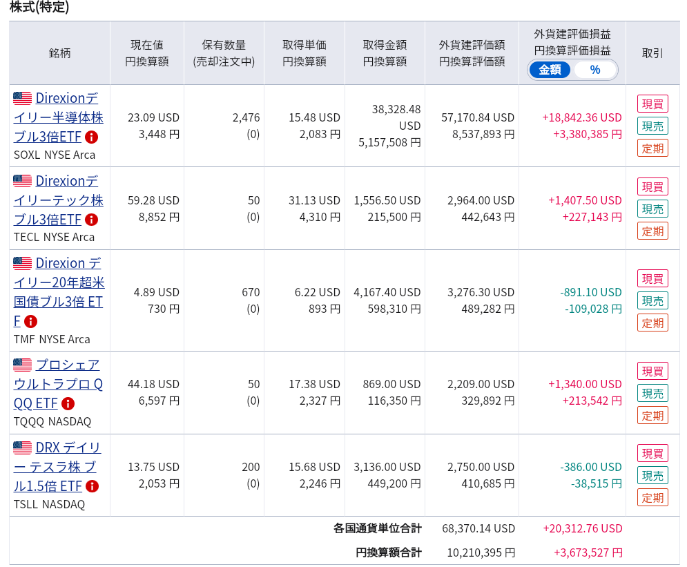The height and width of the screenshot is (567, 687).
Task: Click the red info icon for TECL
Action: click(91, 220)
